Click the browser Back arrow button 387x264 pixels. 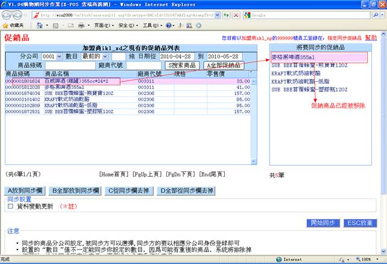click(8, 14)
